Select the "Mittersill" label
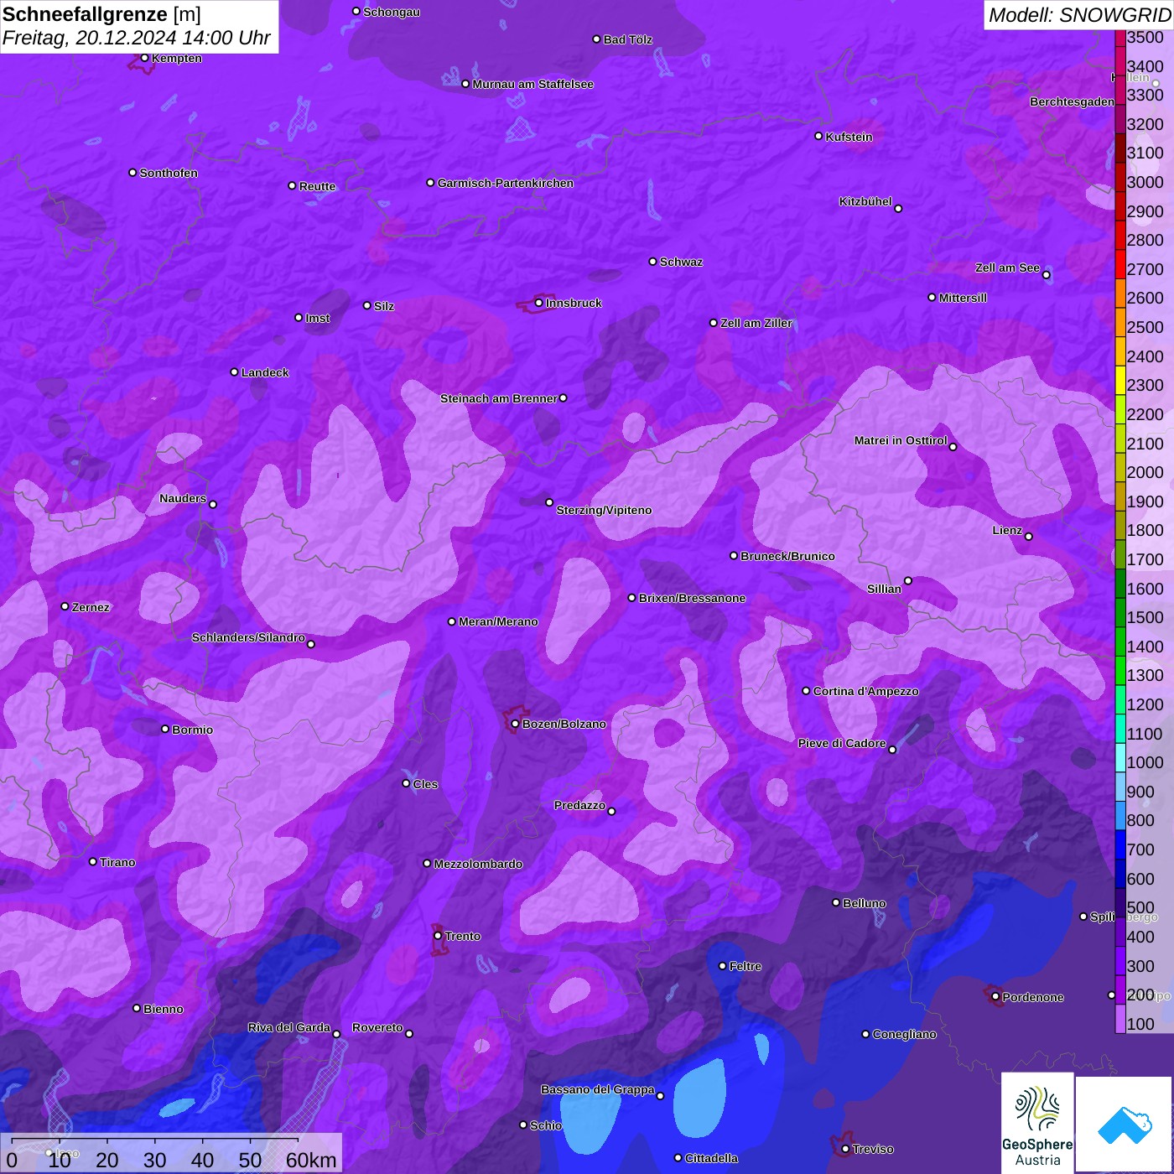The width and height of the screenshot is (1174, 1174). 963,298
